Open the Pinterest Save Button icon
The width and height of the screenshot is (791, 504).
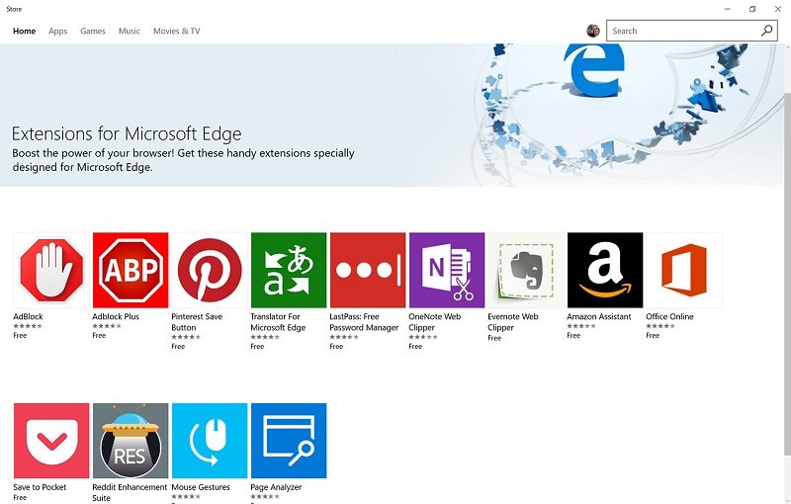pos(210,270)
